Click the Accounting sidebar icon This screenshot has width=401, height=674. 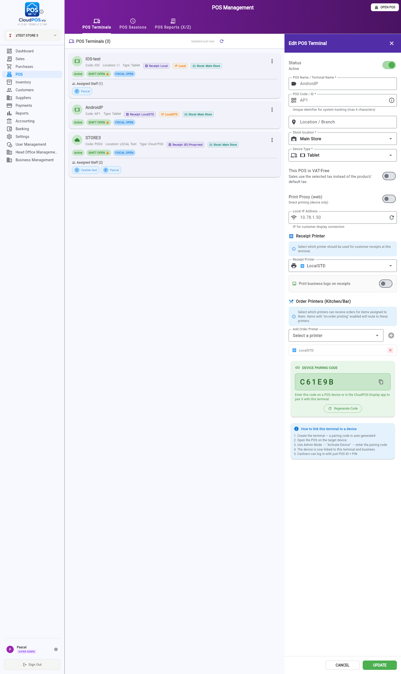click(9, 121)
